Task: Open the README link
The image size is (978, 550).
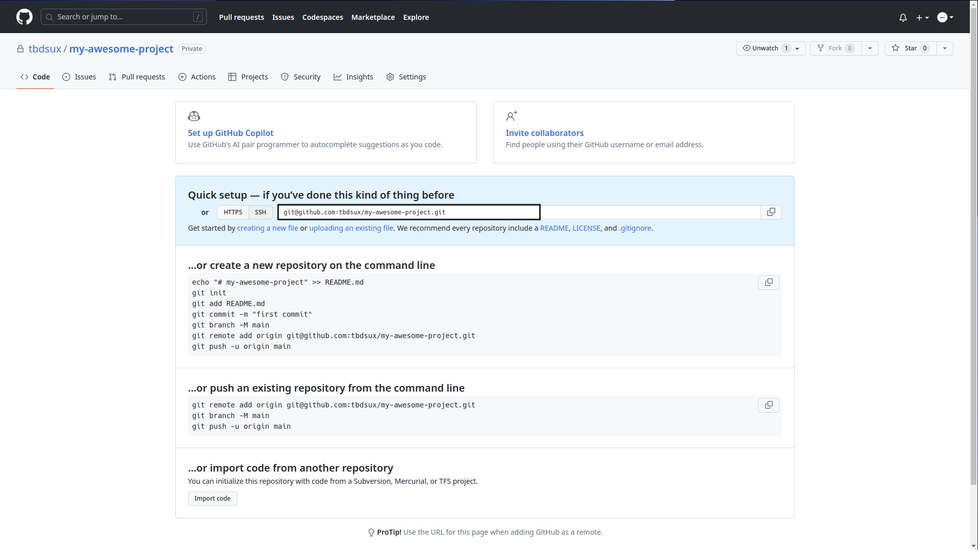Action: point(554,228)
